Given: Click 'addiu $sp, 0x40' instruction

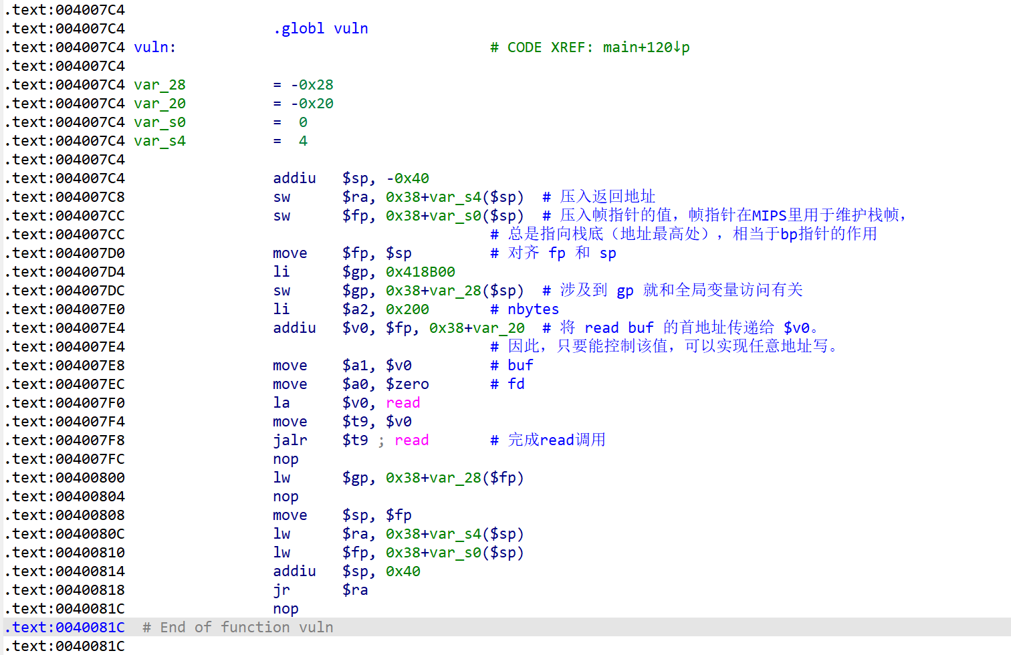Looking at the screenshot, I should pos(346,571).
